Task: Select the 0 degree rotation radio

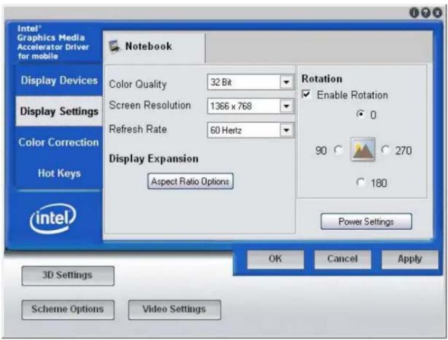Action: [361, 114]
